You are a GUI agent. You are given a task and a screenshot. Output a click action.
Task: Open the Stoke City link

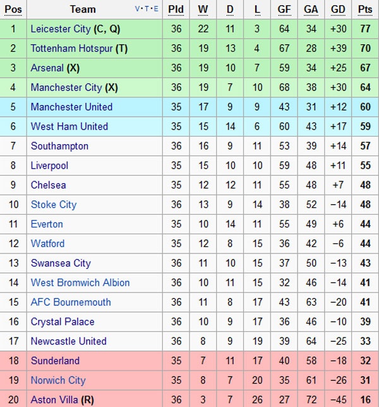click(x=54, y=205)
